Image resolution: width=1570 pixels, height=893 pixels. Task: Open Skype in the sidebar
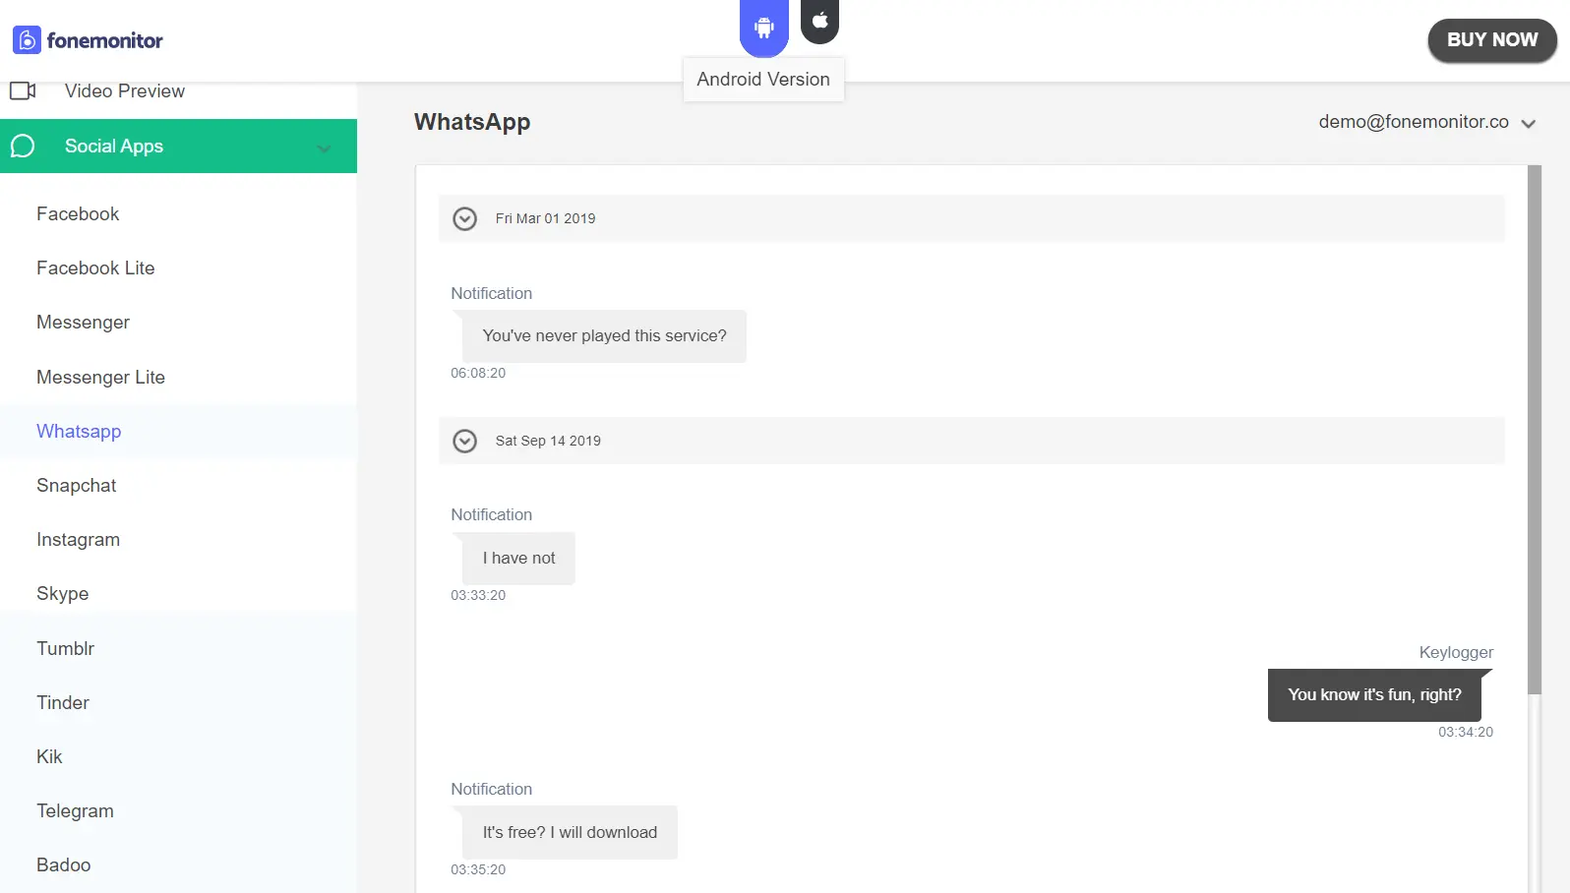point(62,594)
